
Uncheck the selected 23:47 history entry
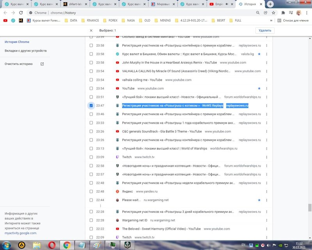click(91, 105)
